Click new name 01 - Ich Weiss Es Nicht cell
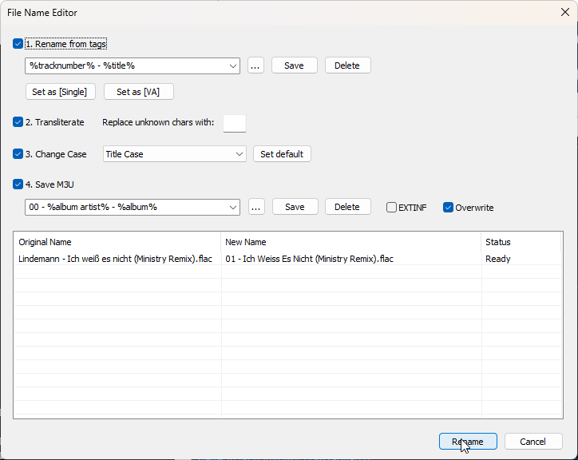 309,259
